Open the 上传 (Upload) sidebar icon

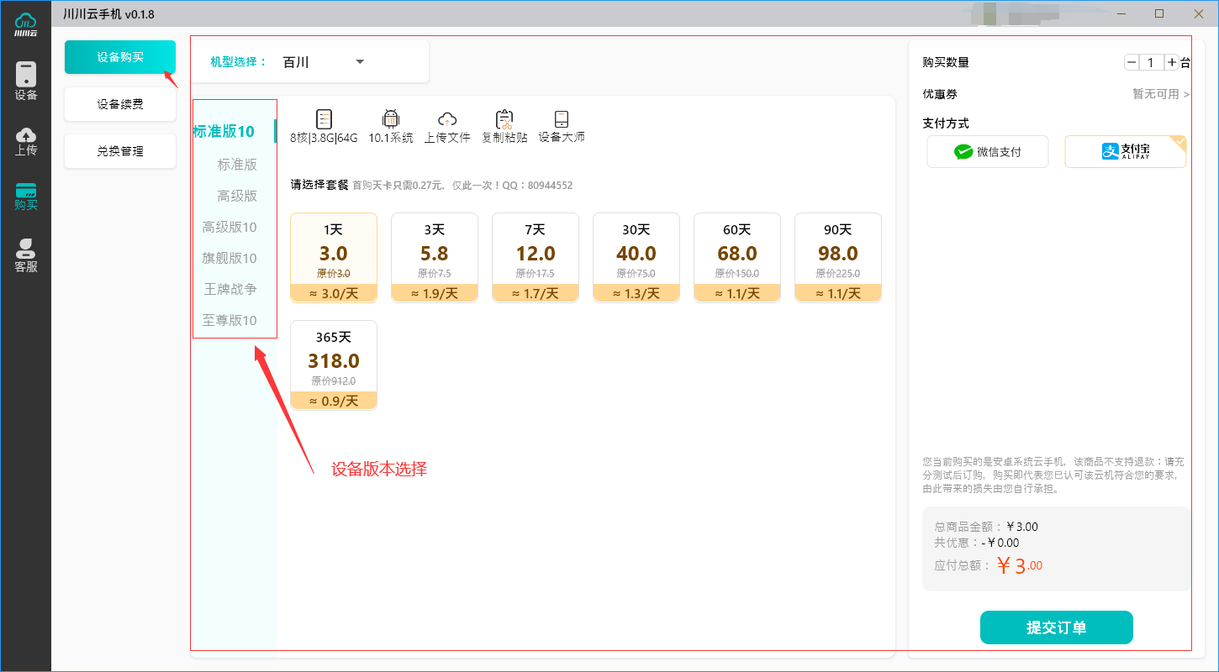25,141
